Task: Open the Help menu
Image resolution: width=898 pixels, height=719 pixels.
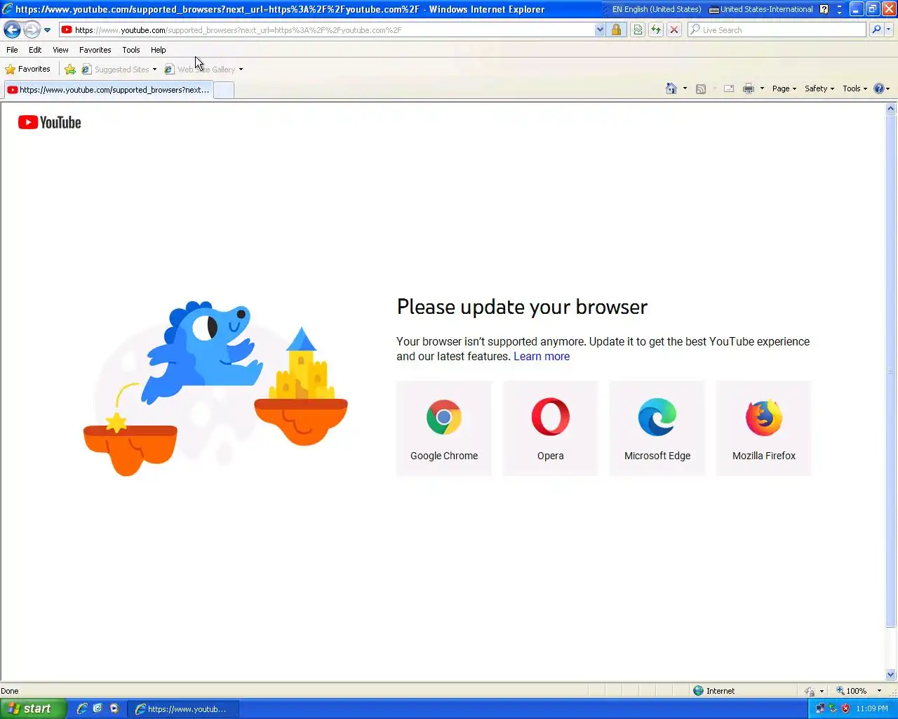Action: click(159, 50)
